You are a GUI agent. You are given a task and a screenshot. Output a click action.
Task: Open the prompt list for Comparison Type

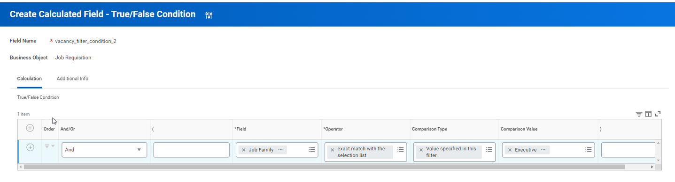click(x=489, y=150)
